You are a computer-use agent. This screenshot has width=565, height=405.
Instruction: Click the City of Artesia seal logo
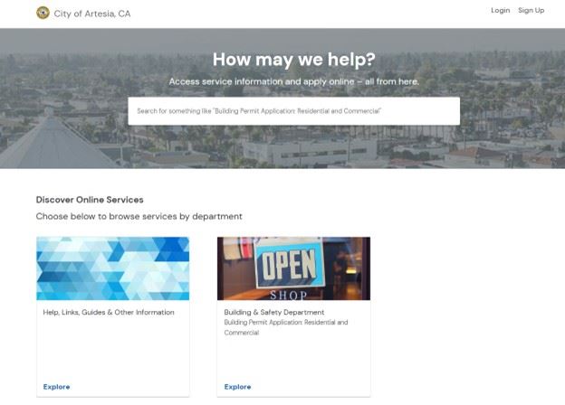[43, 13]
